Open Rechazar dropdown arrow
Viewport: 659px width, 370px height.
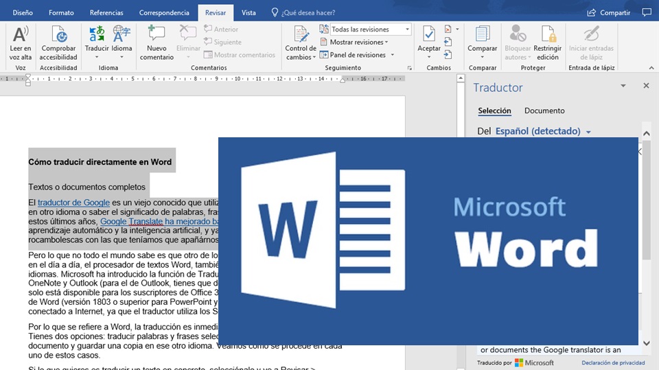tap(457, 29)
